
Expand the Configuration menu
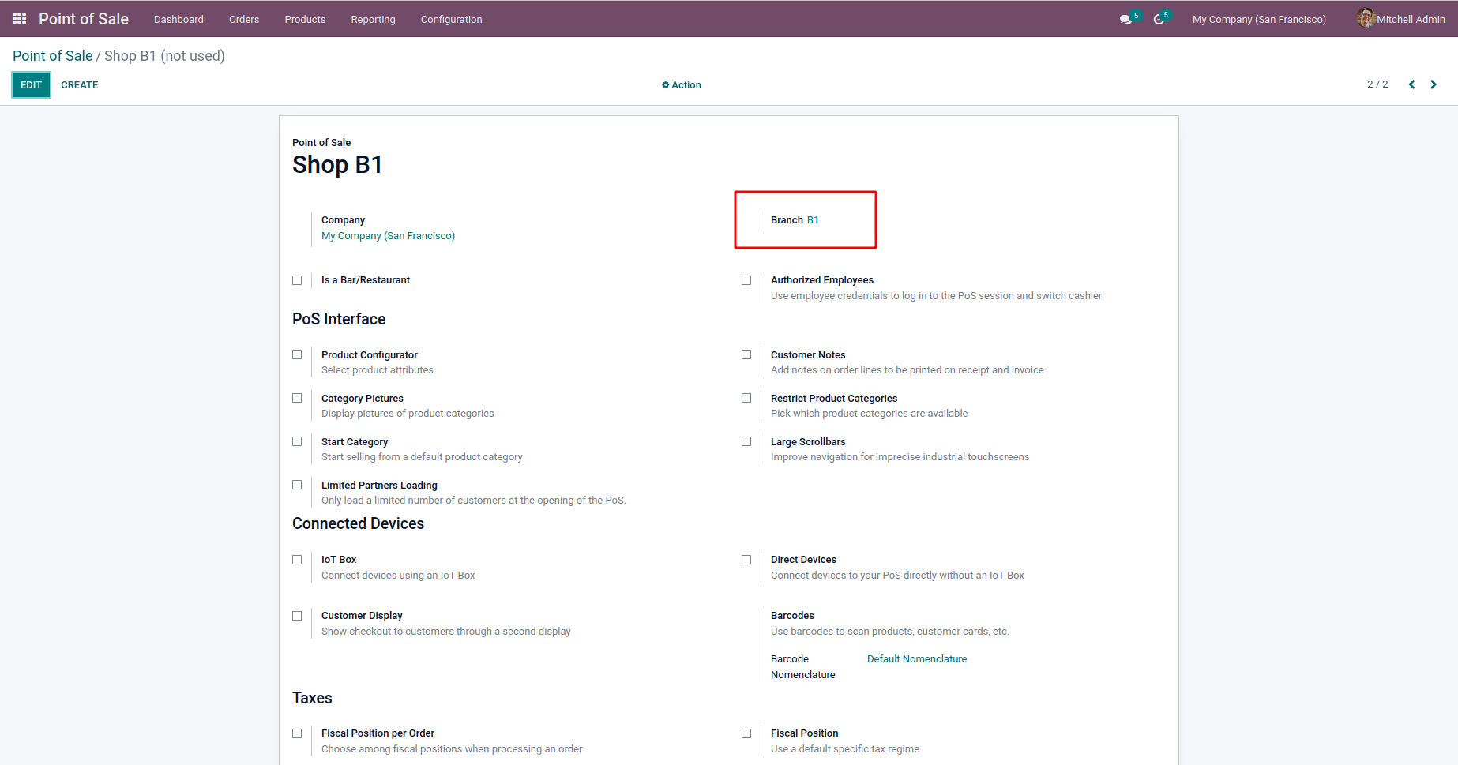pos(451,20)
